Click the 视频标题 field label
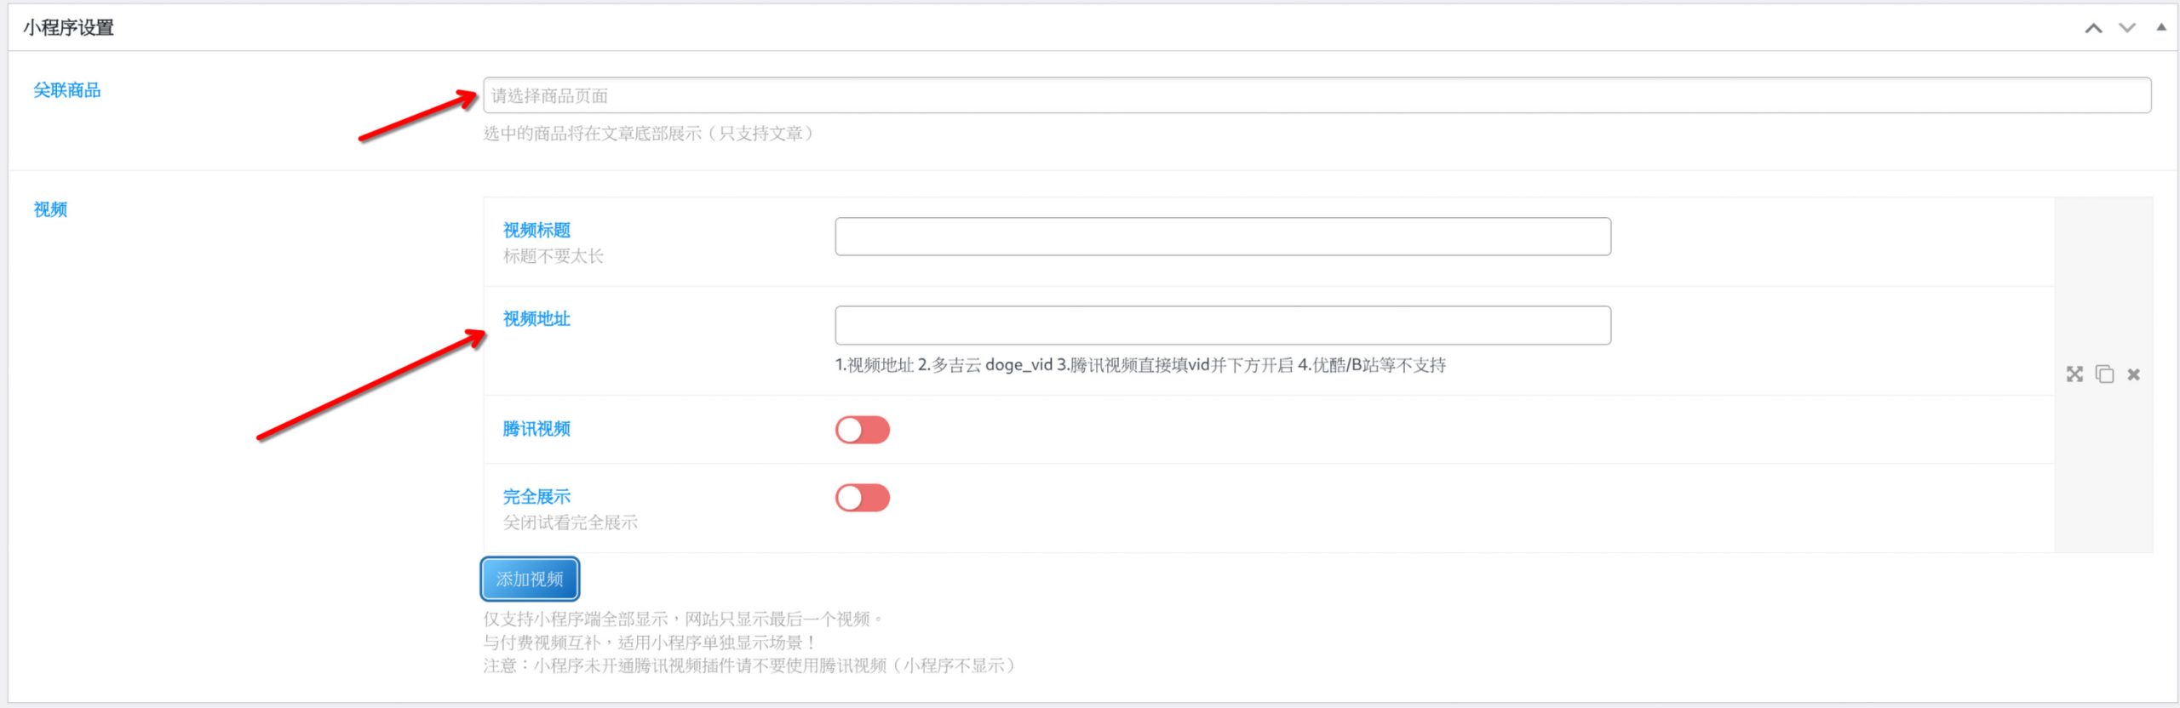The image size is (2180, 708). pos(536,230)
